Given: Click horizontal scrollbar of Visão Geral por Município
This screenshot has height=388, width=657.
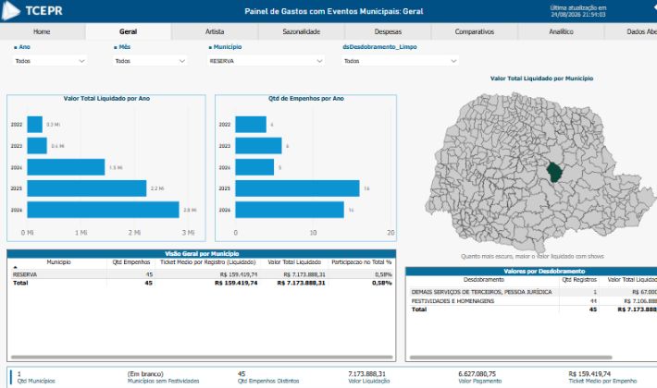Looking at the screenshot, I should [x=202, y=358].
